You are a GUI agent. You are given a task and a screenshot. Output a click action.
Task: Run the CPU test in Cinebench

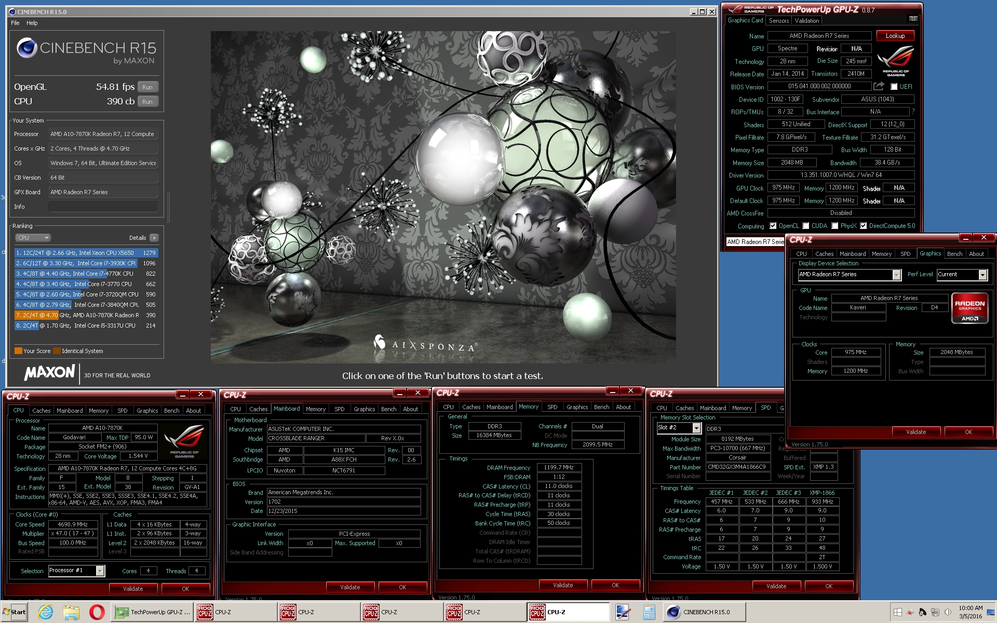point(147,102)
